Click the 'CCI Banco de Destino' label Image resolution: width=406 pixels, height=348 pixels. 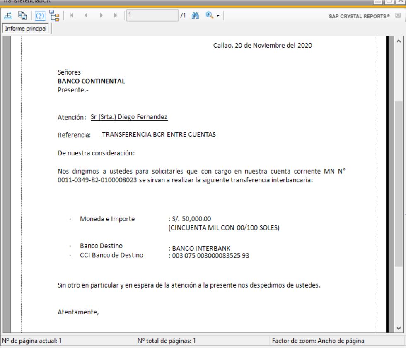click(x=111, y=255)
